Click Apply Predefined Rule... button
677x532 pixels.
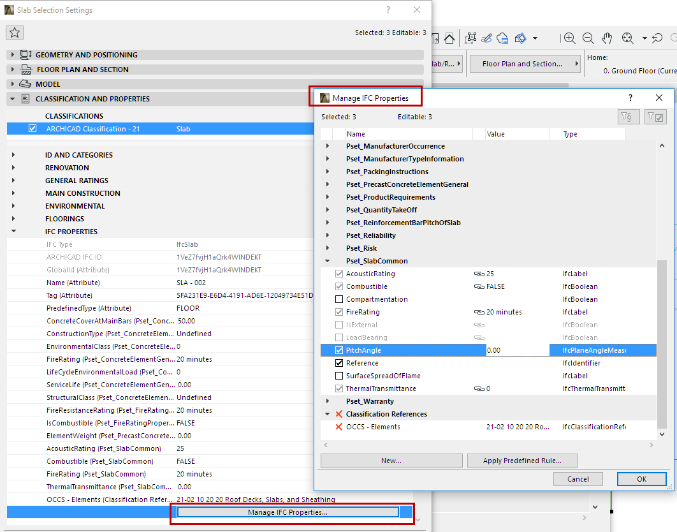pos(523,461)
